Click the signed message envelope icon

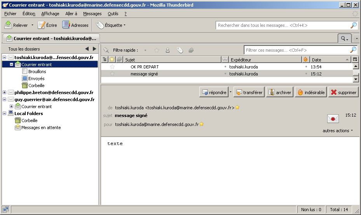pyautogui.click(x=333, y=119)
